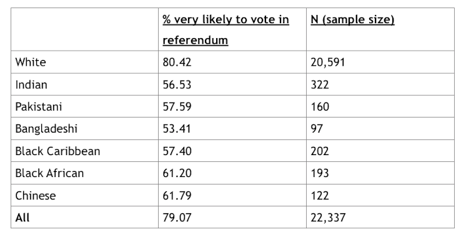Image resolution: width=471 pixels, height=247 pixels.
Task: Select the 'Chinese' row label
Action: [36, 196]
